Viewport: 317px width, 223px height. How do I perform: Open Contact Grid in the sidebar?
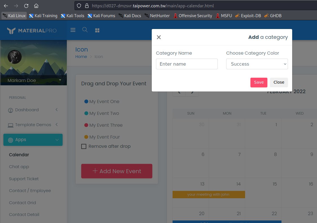tap(23, 203)
